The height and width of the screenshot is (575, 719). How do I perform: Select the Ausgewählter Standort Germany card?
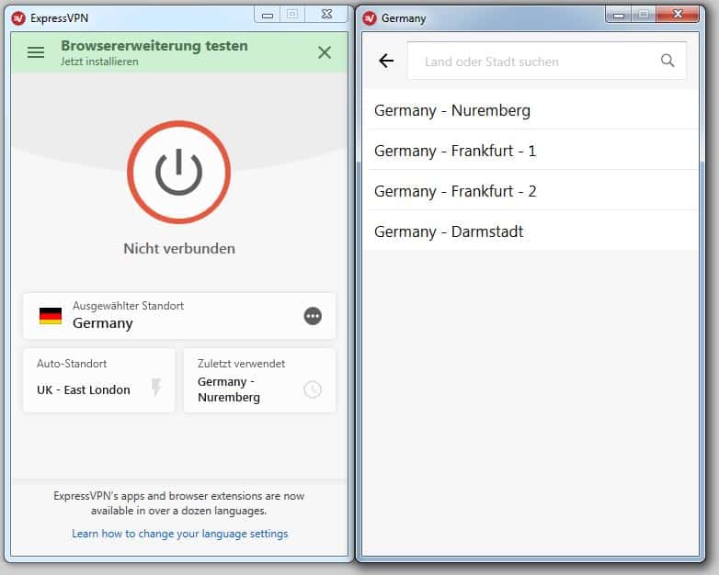point(179,316)
